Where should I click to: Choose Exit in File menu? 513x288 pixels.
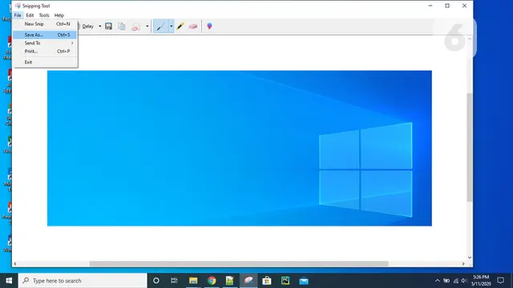pos(45,62)
